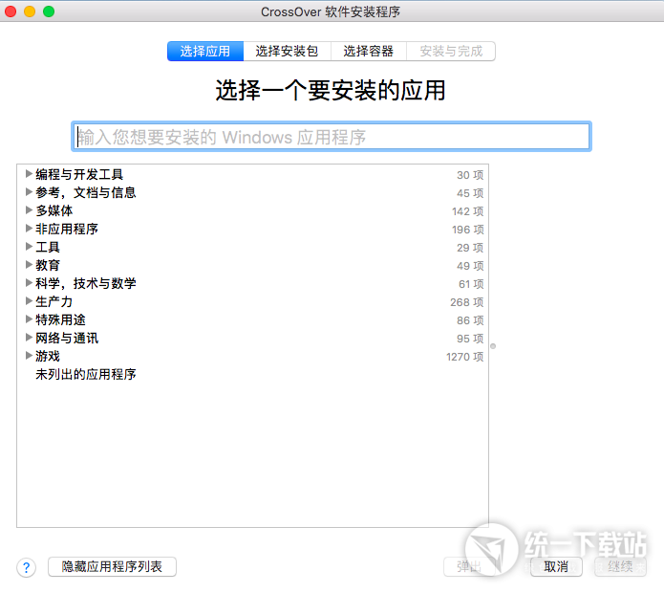Expand the 编程与开发工具 category triangle

click(29, 173)
